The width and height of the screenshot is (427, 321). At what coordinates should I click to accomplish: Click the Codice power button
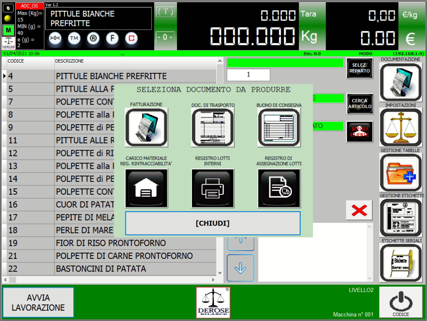[400, 302]
